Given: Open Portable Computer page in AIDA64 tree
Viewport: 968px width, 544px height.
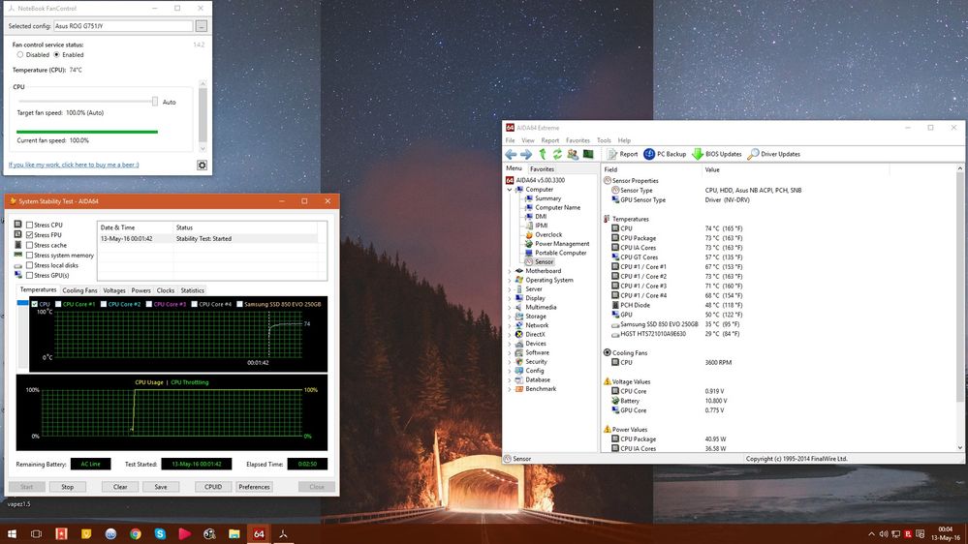Looking at the screenshot, I should point(561,253).
